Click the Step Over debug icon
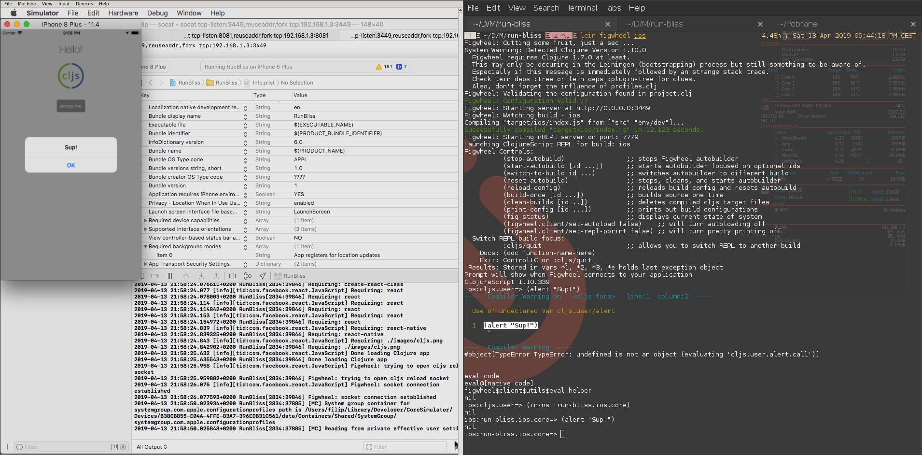The width and height of the screenshot is (922, 455). click(186, 276)
